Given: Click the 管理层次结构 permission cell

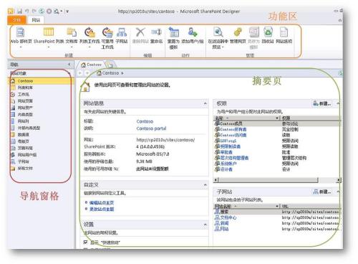Looking at the screenshot, I should tap(294, 158).
